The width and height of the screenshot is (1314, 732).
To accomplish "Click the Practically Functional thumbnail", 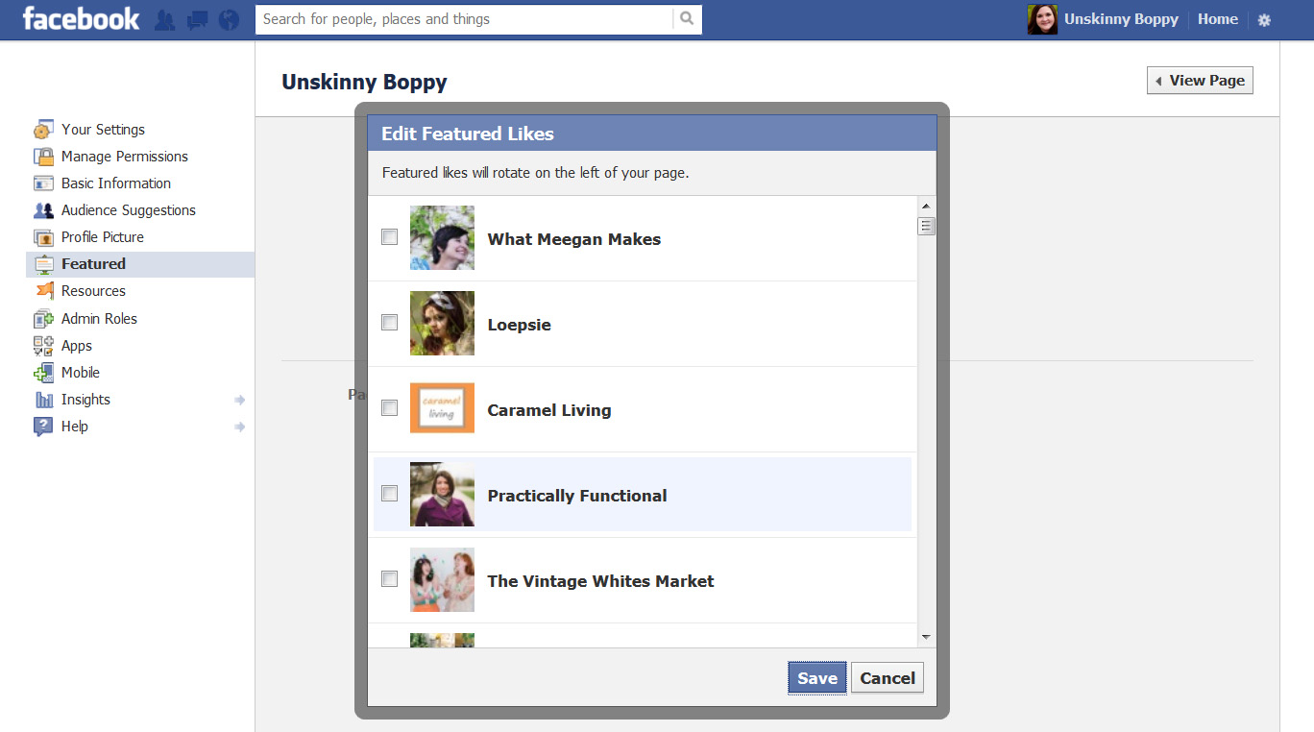I will point(442,494).
